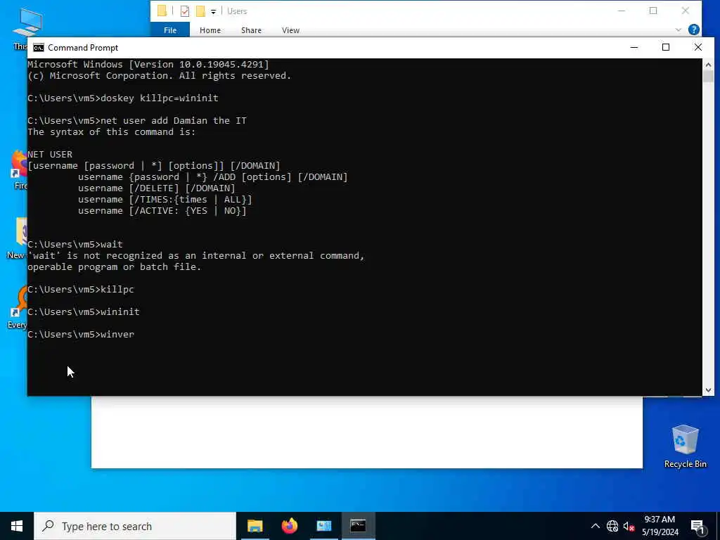Select the Everything desktop shortcut

tap(18, 308)
